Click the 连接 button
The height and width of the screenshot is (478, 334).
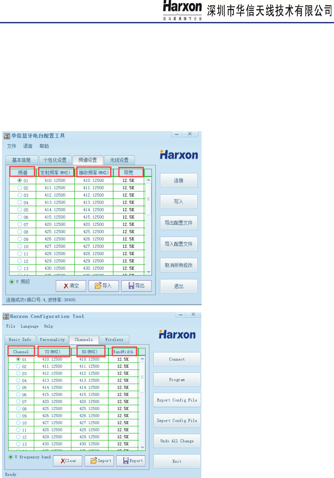(x=179, y=180)
